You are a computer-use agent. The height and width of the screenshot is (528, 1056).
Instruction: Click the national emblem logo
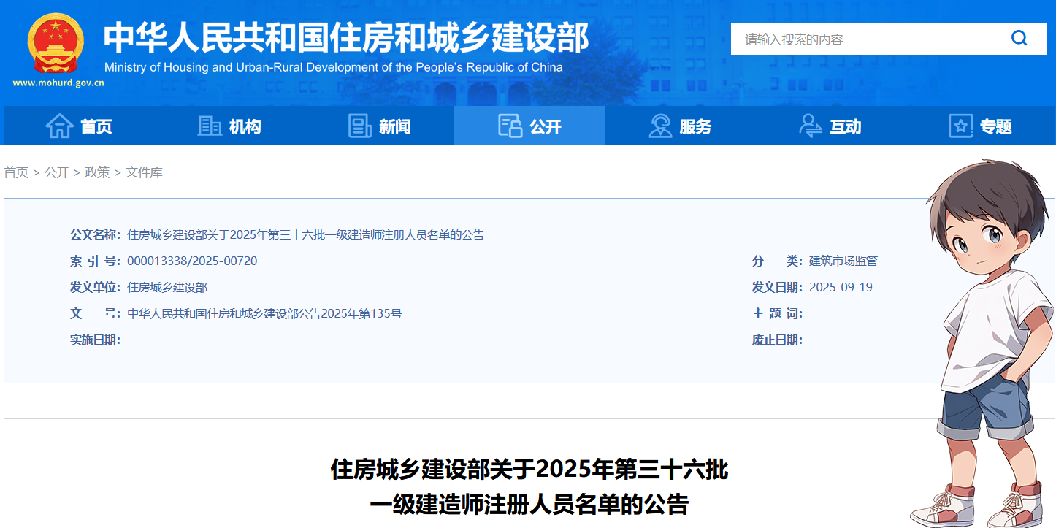point(56,44)
